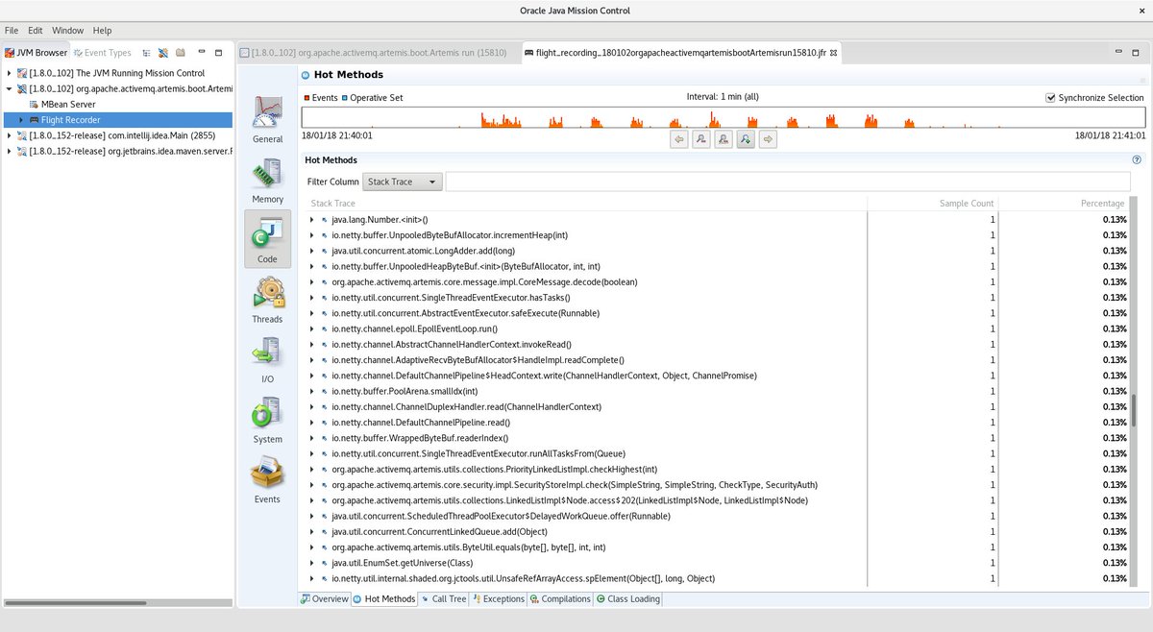Open the Window menu
Screen dimensions: 1153x632
(67, 31)
